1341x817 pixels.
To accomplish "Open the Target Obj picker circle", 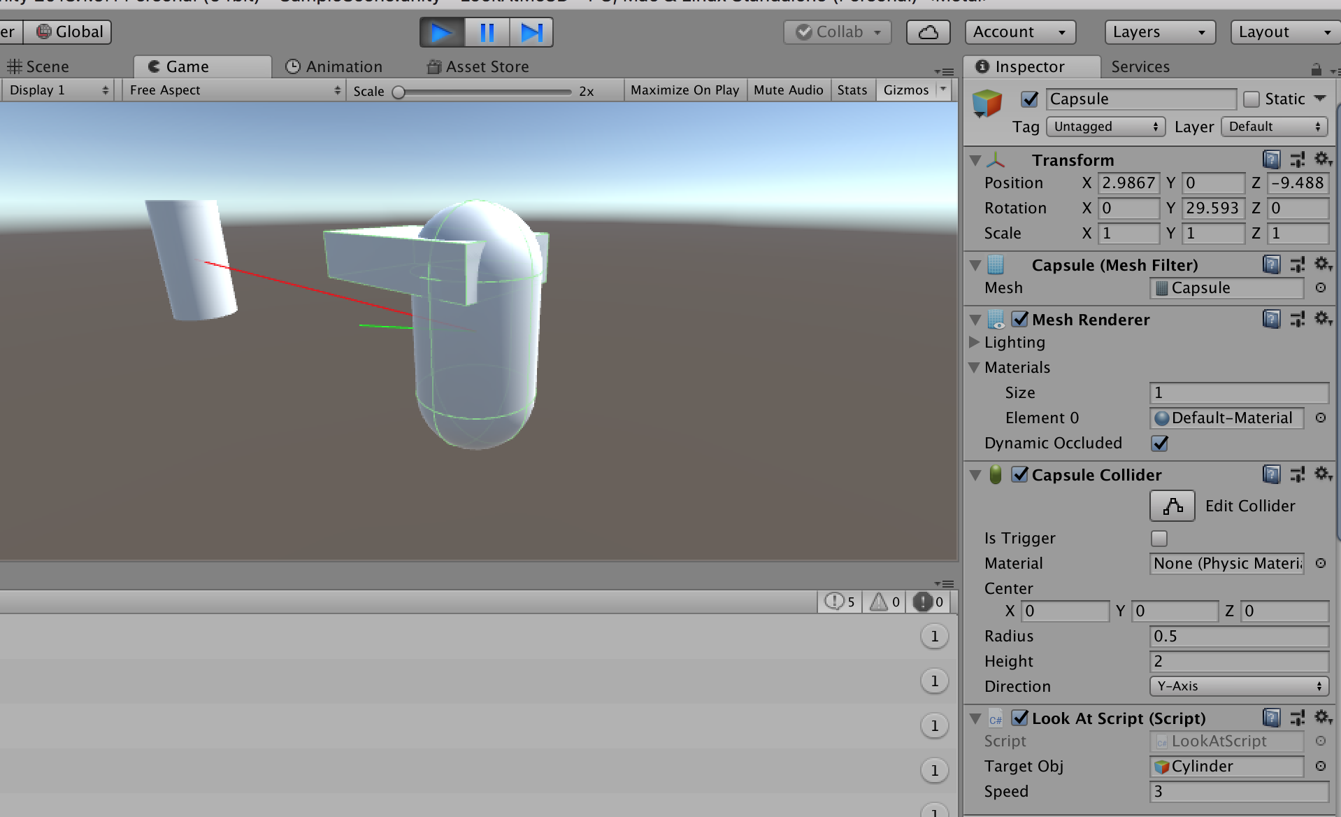I will (1321, 766).
